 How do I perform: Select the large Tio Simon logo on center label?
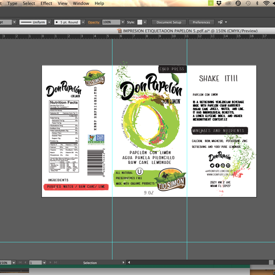pyautogui.click(x=170, y=180)
